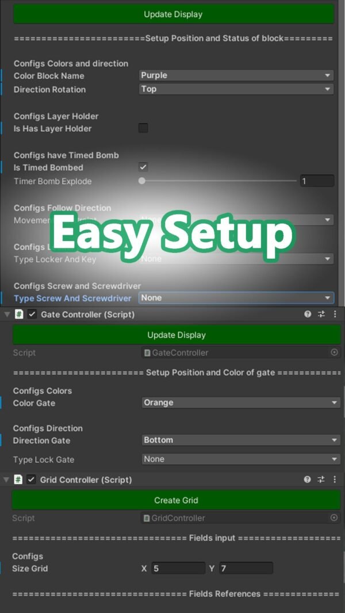345x613 pixels.
Task: Open Gate Controller three-dot context menu
Action: coord(335,315)
